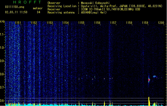This screenshot has width=167, height=106.
Task: Click the meteor count value 34
Action: point(38,12)
